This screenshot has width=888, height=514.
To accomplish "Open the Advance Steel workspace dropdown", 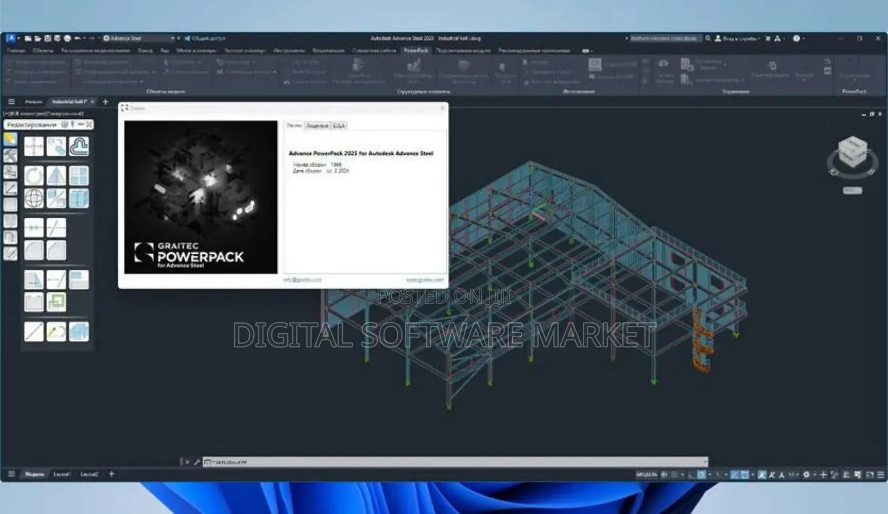I will (x=139, y=38).
